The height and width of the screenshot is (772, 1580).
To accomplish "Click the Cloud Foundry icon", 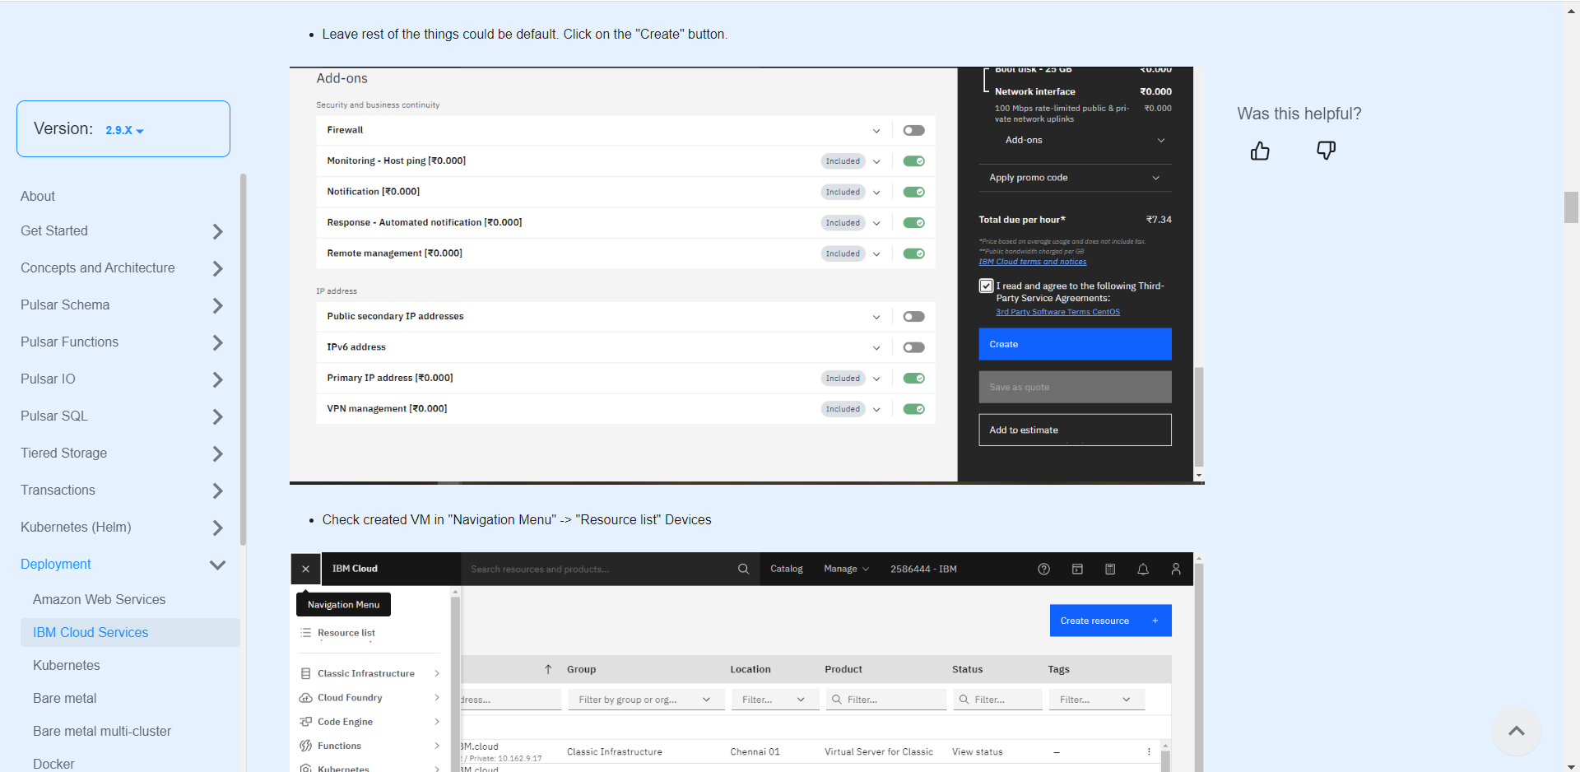I will point(305,697).
